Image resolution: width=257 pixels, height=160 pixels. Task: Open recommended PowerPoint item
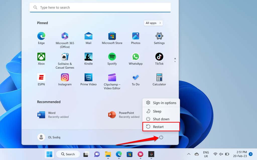[124, 115]
